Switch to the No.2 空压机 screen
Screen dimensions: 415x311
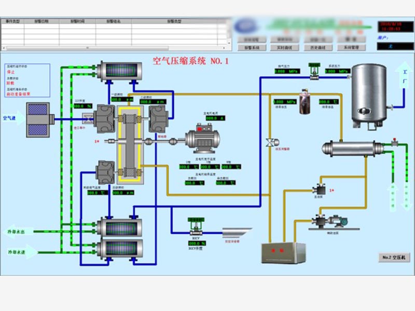coord(394,257)
